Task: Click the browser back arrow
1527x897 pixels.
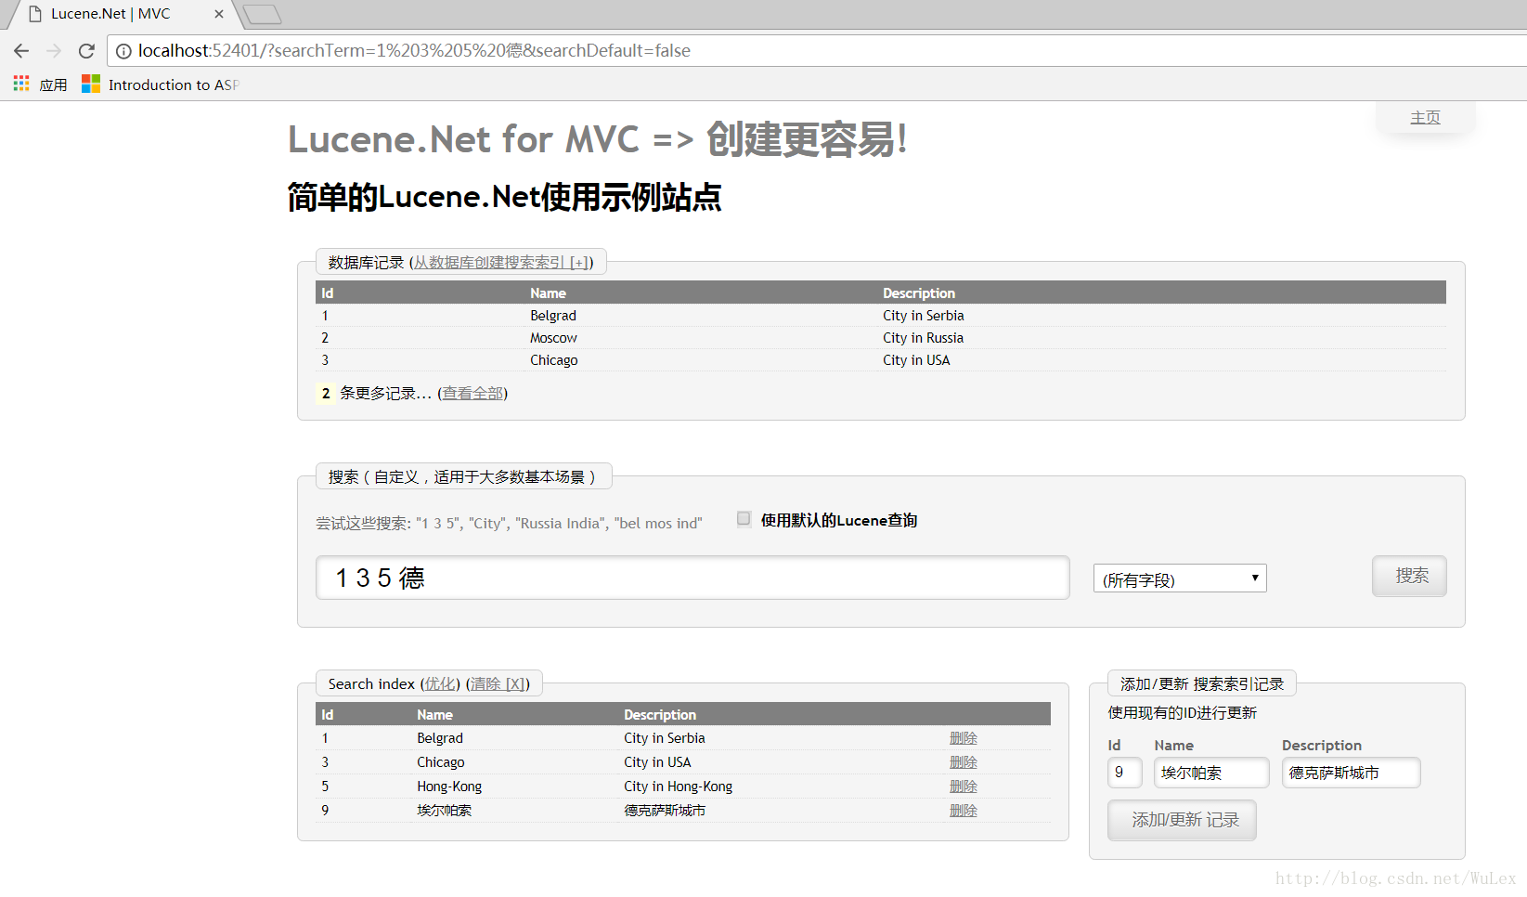Action: [x=21, y=51]
